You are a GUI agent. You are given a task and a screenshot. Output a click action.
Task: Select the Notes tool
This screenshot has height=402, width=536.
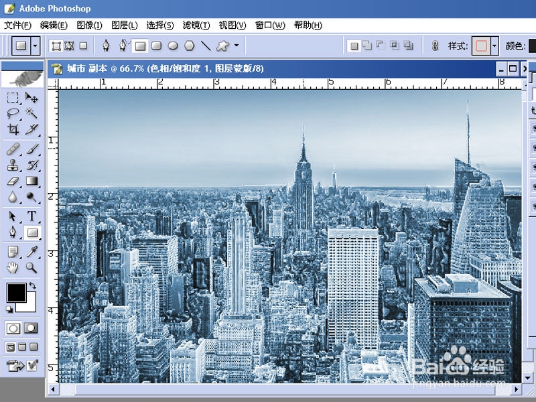[13, 252]
